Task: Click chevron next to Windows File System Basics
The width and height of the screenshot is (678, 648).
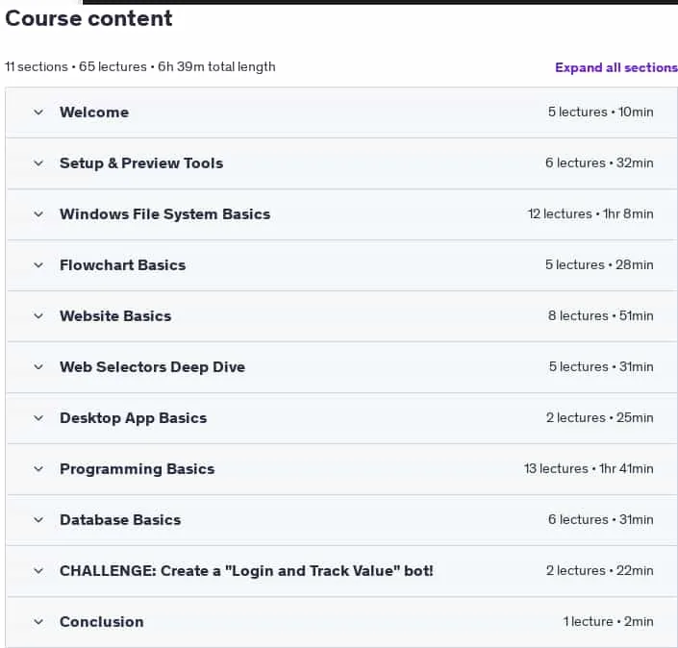Action: 38,214
